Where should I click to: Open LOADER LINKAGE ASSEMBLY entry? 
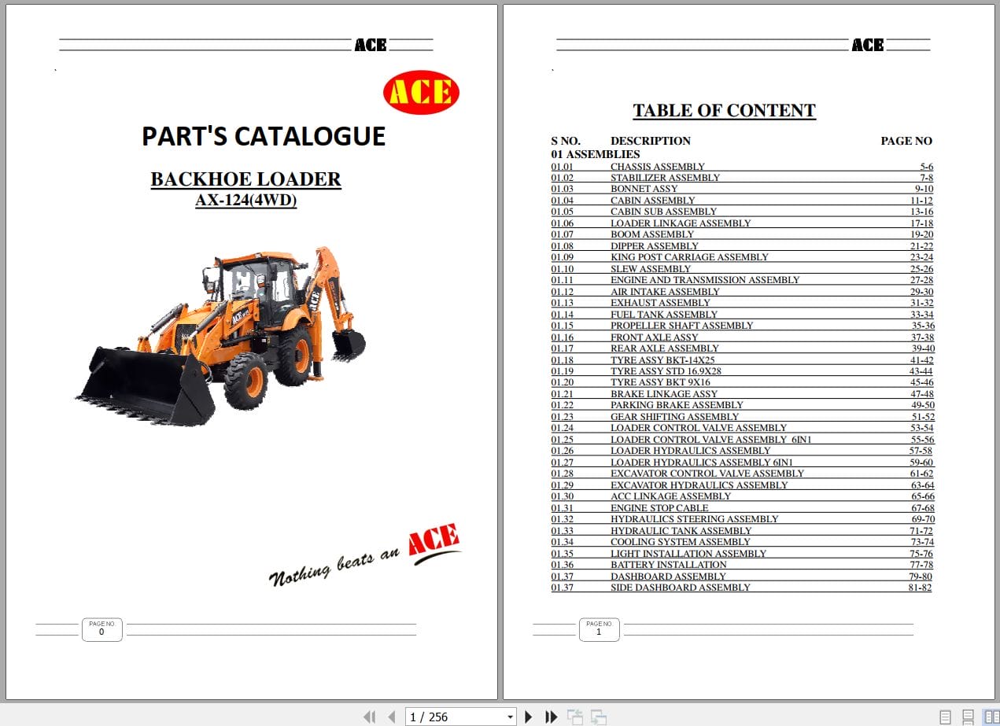[681, 223]
